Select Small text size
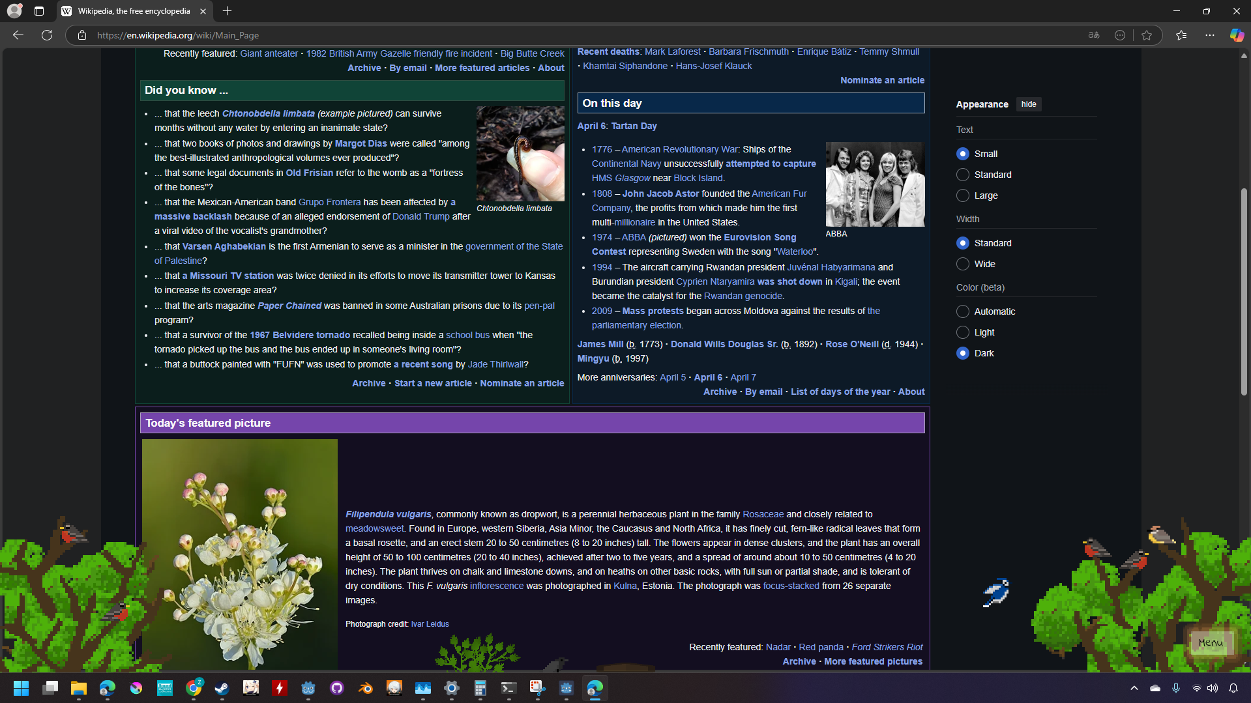The width and height of the screenshot is (1251, 703). 963,154
